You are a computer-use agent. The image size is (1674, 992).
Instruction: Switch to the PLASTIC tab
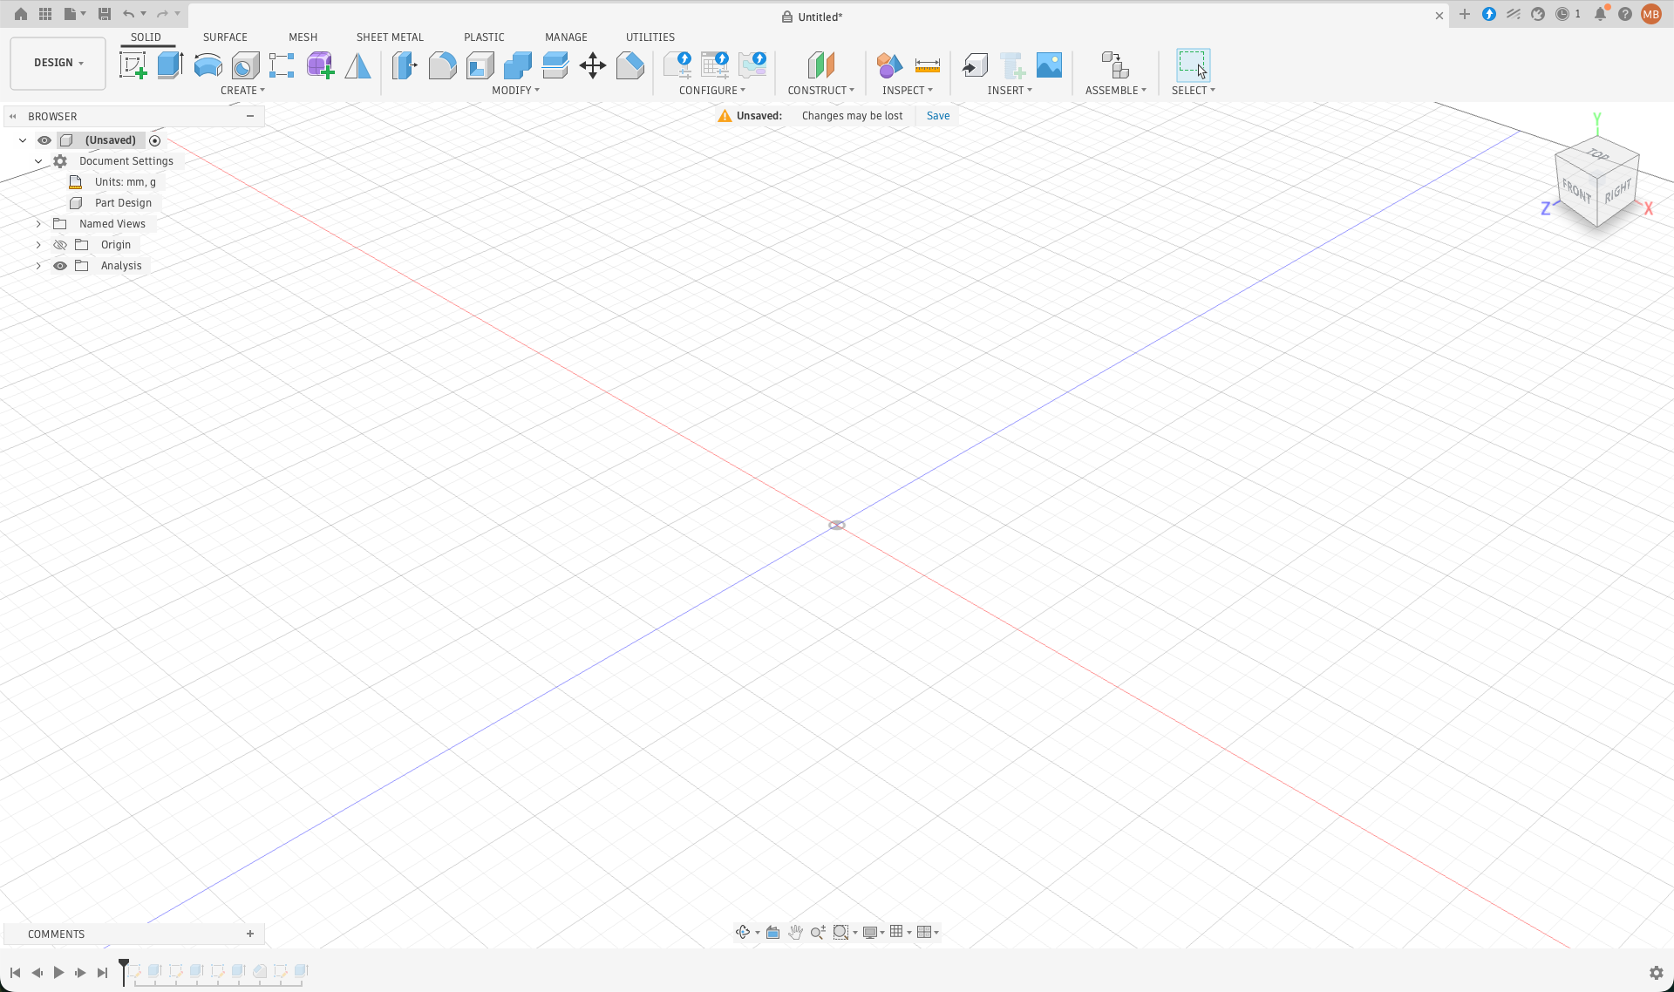(484, 37)
